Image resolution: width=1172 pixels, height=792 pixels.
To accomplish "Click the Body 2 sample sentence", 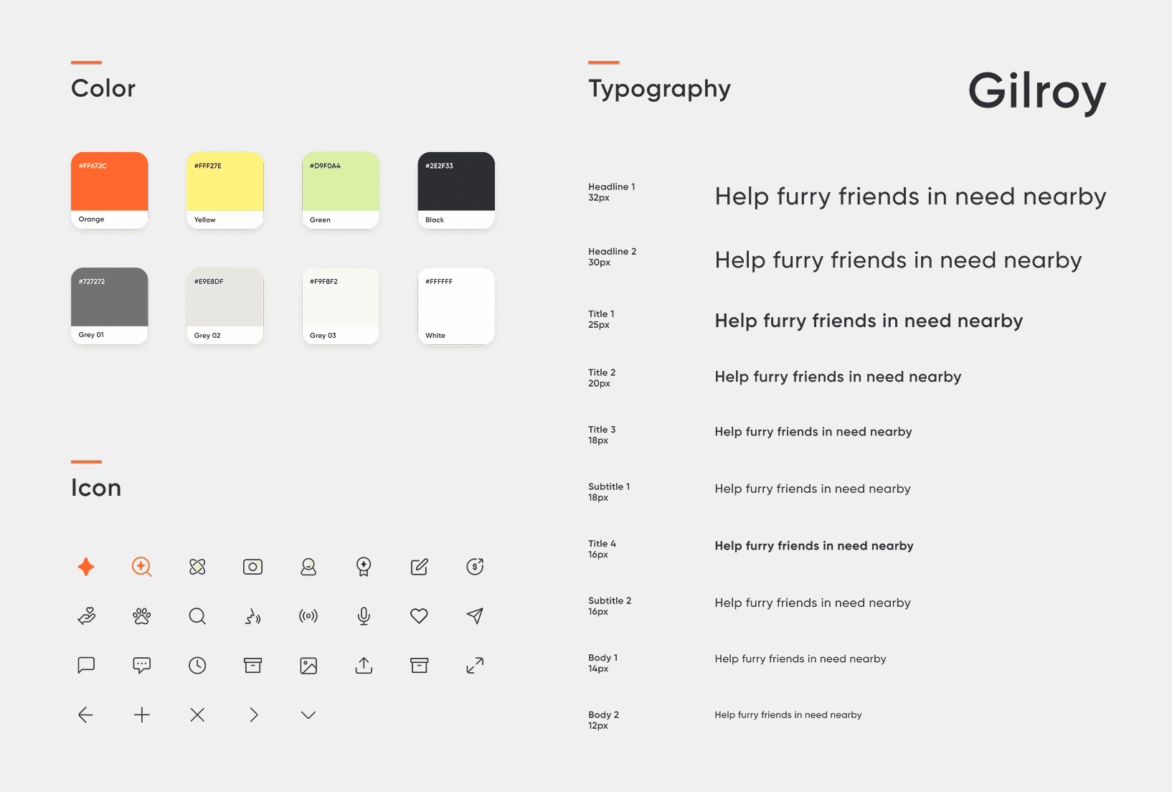I will click(788, 715).
